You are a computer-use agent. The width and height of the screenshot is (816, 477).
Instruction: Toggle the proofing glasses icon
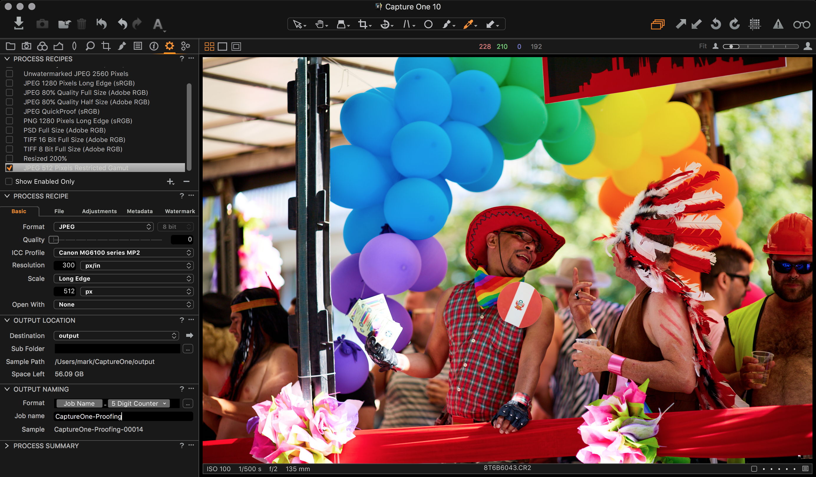pos(802,24)
